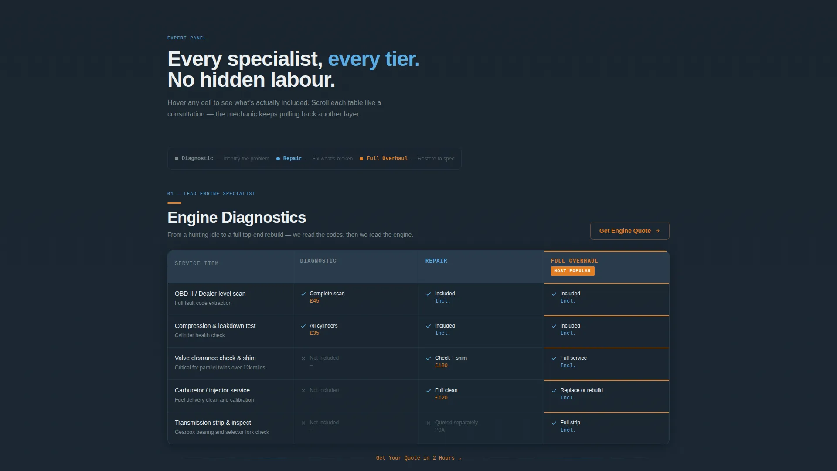Click Cylinder health check text
837x471 pixels.
tap(200, 335)
